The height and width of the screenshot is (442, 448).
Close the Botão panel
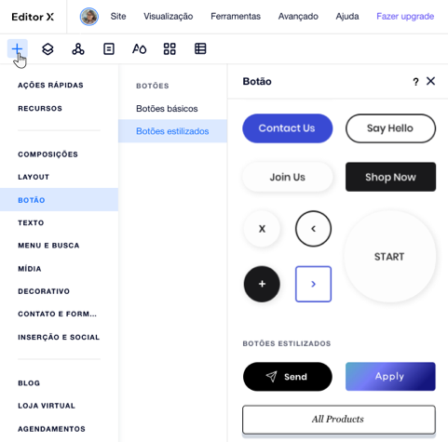(x=430, y=81)
